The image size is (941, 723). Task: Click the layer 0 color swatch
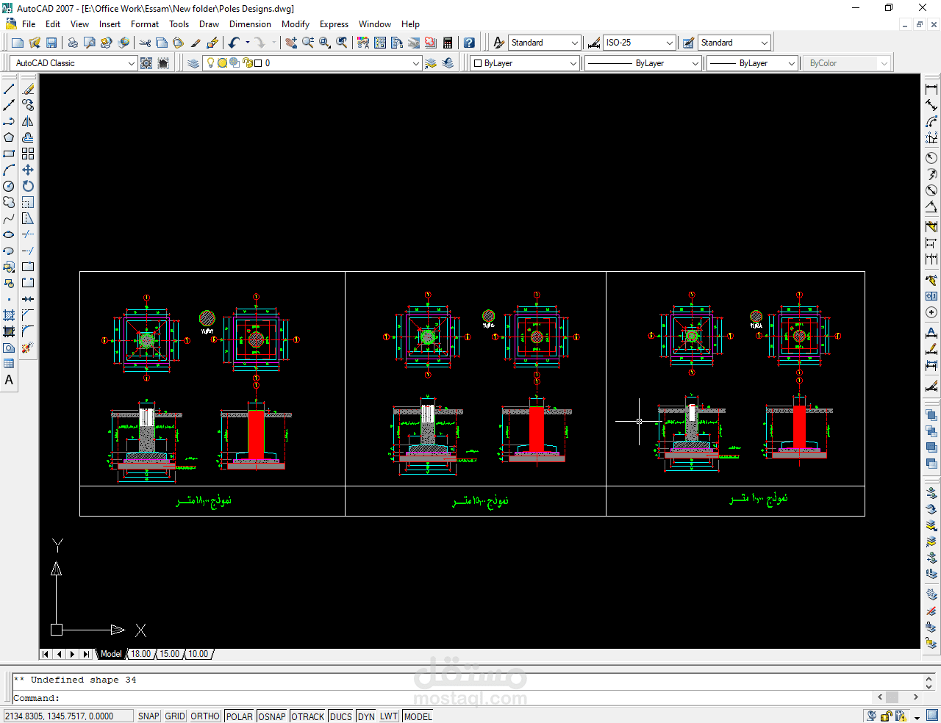(x=258, y=63)
